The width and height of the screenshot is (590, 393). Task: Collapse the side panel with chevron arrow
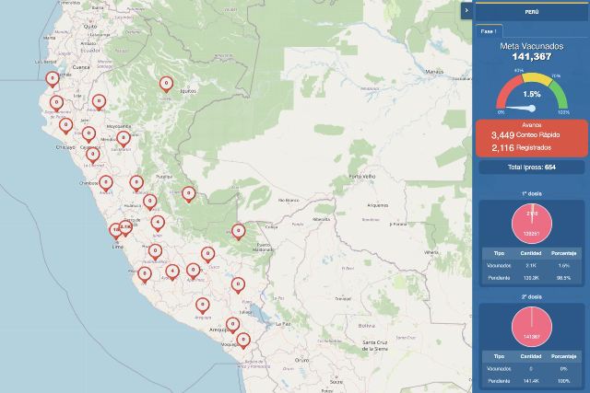pos(466,9)
